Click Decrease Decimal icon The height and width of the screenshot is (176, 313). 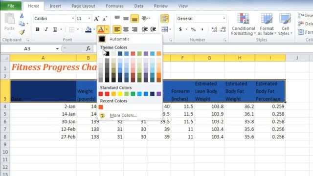pos(223,29)
